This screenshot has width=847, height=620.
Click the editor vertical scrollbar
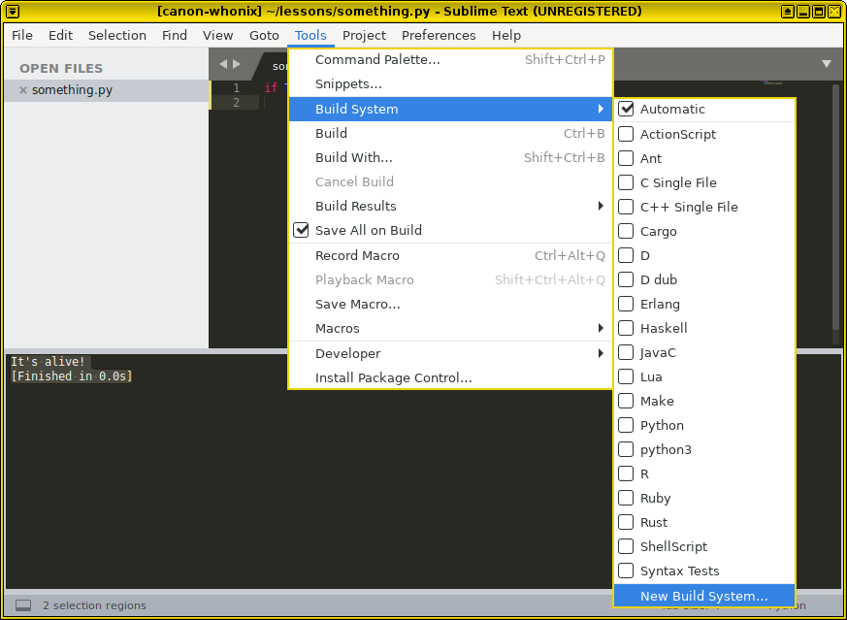click(x=835, y=213)
